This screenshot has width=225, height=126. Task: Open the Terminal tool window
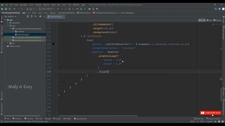point(29,119)
